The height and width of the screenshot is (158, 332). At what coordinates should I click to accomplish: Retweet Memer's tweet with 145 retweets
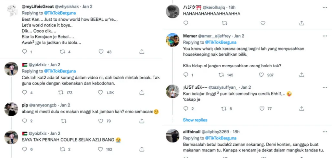pyautogui.click(x=222, y=75)
